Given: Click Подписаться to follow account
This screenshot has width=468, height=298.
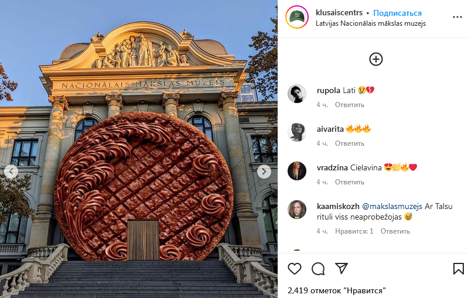Looking at the screenshot, I should coord(397,13).
